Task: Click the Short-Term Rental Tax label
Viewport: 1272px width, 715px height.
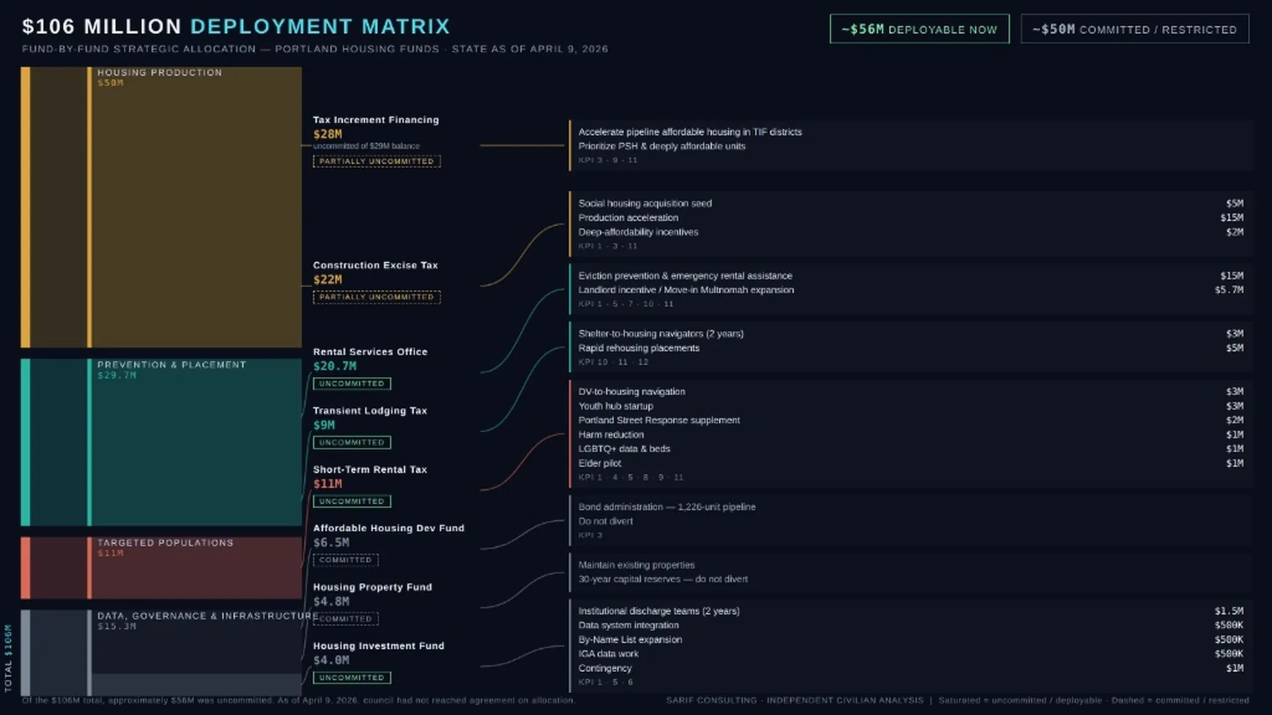Action: pyautogui.click(x=370, y=470)
